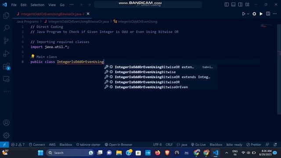Open errors and warnings status item
The image size is (281, 158).
pyautogui.click(x=18, y=144)
